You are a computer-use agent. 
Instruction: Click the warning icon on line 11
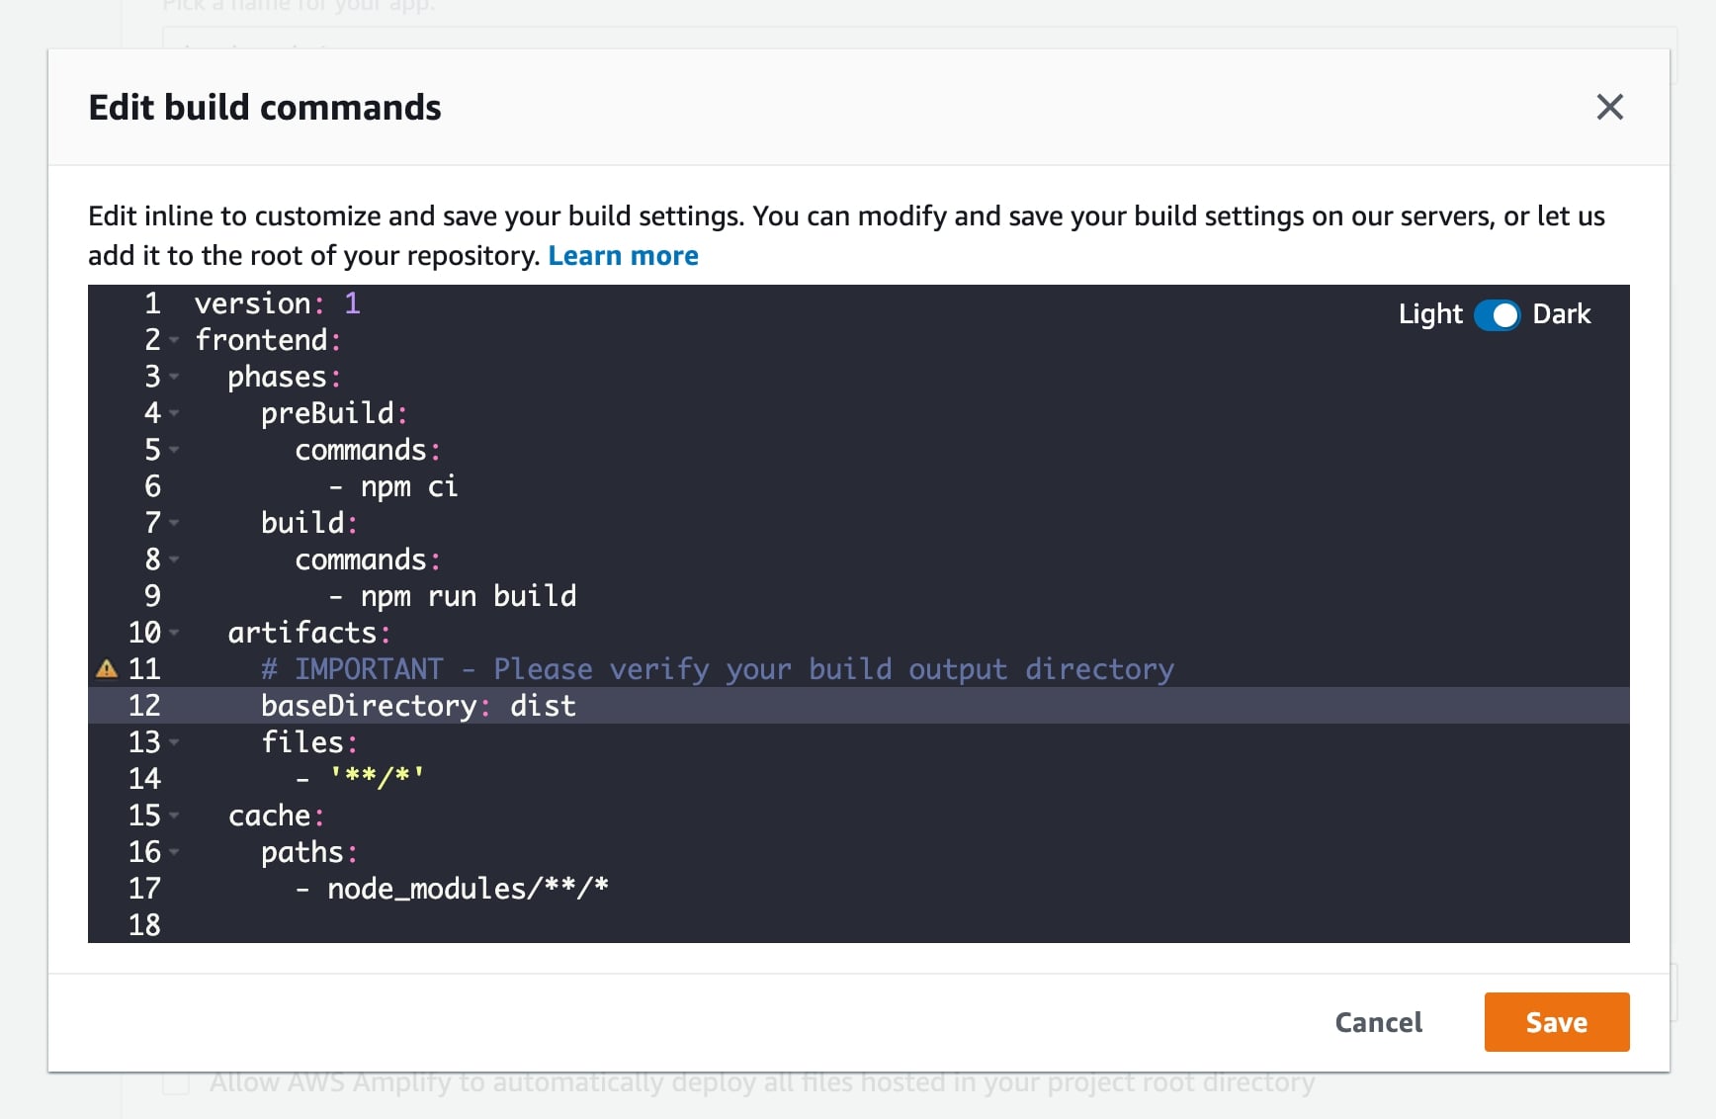107,669
